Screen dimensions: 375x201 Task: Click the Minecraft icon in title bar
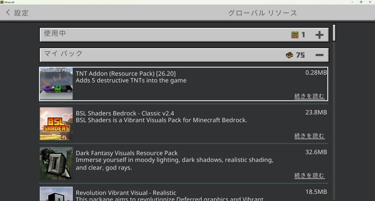pyautogui.click(x=2, y=2)
